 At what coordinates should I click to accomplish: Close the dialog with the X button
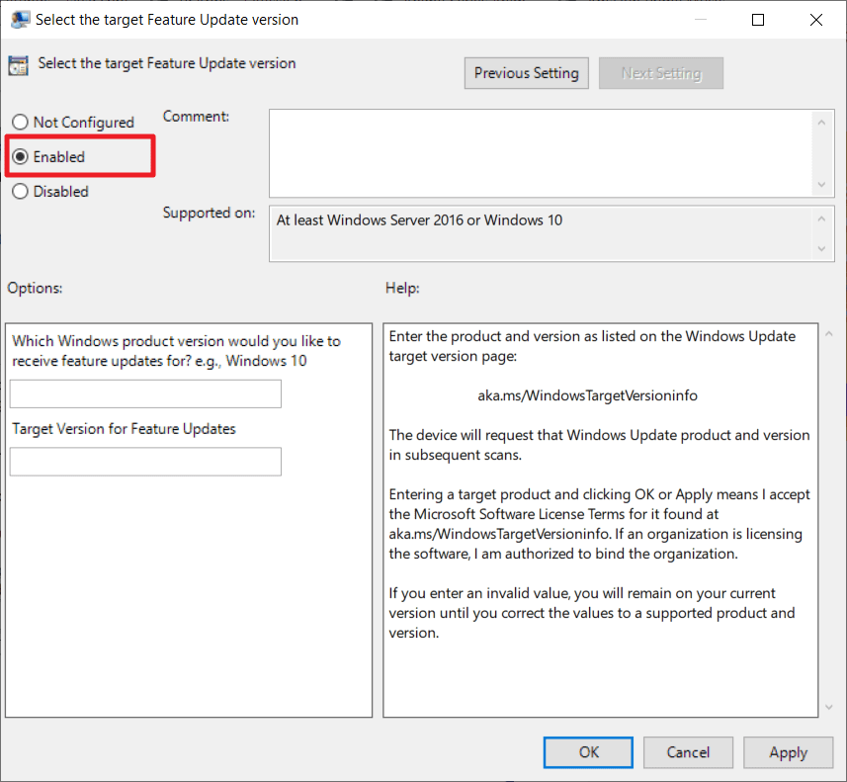pyautogui.click(x=816, y=20)
